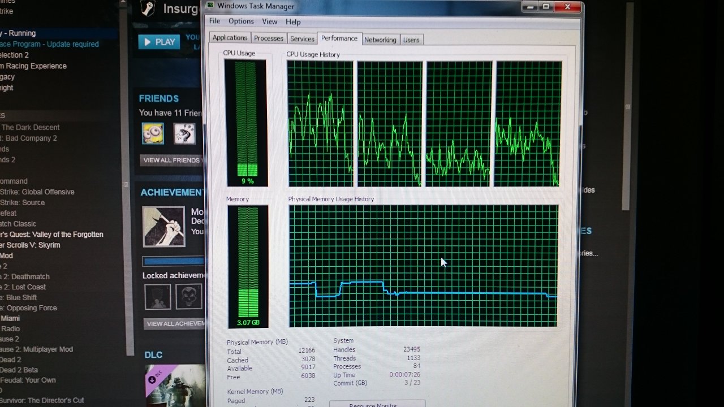This screenshot has width=724, height=407.
Task: Click the Handles value 23495
Action: (411, 349)
